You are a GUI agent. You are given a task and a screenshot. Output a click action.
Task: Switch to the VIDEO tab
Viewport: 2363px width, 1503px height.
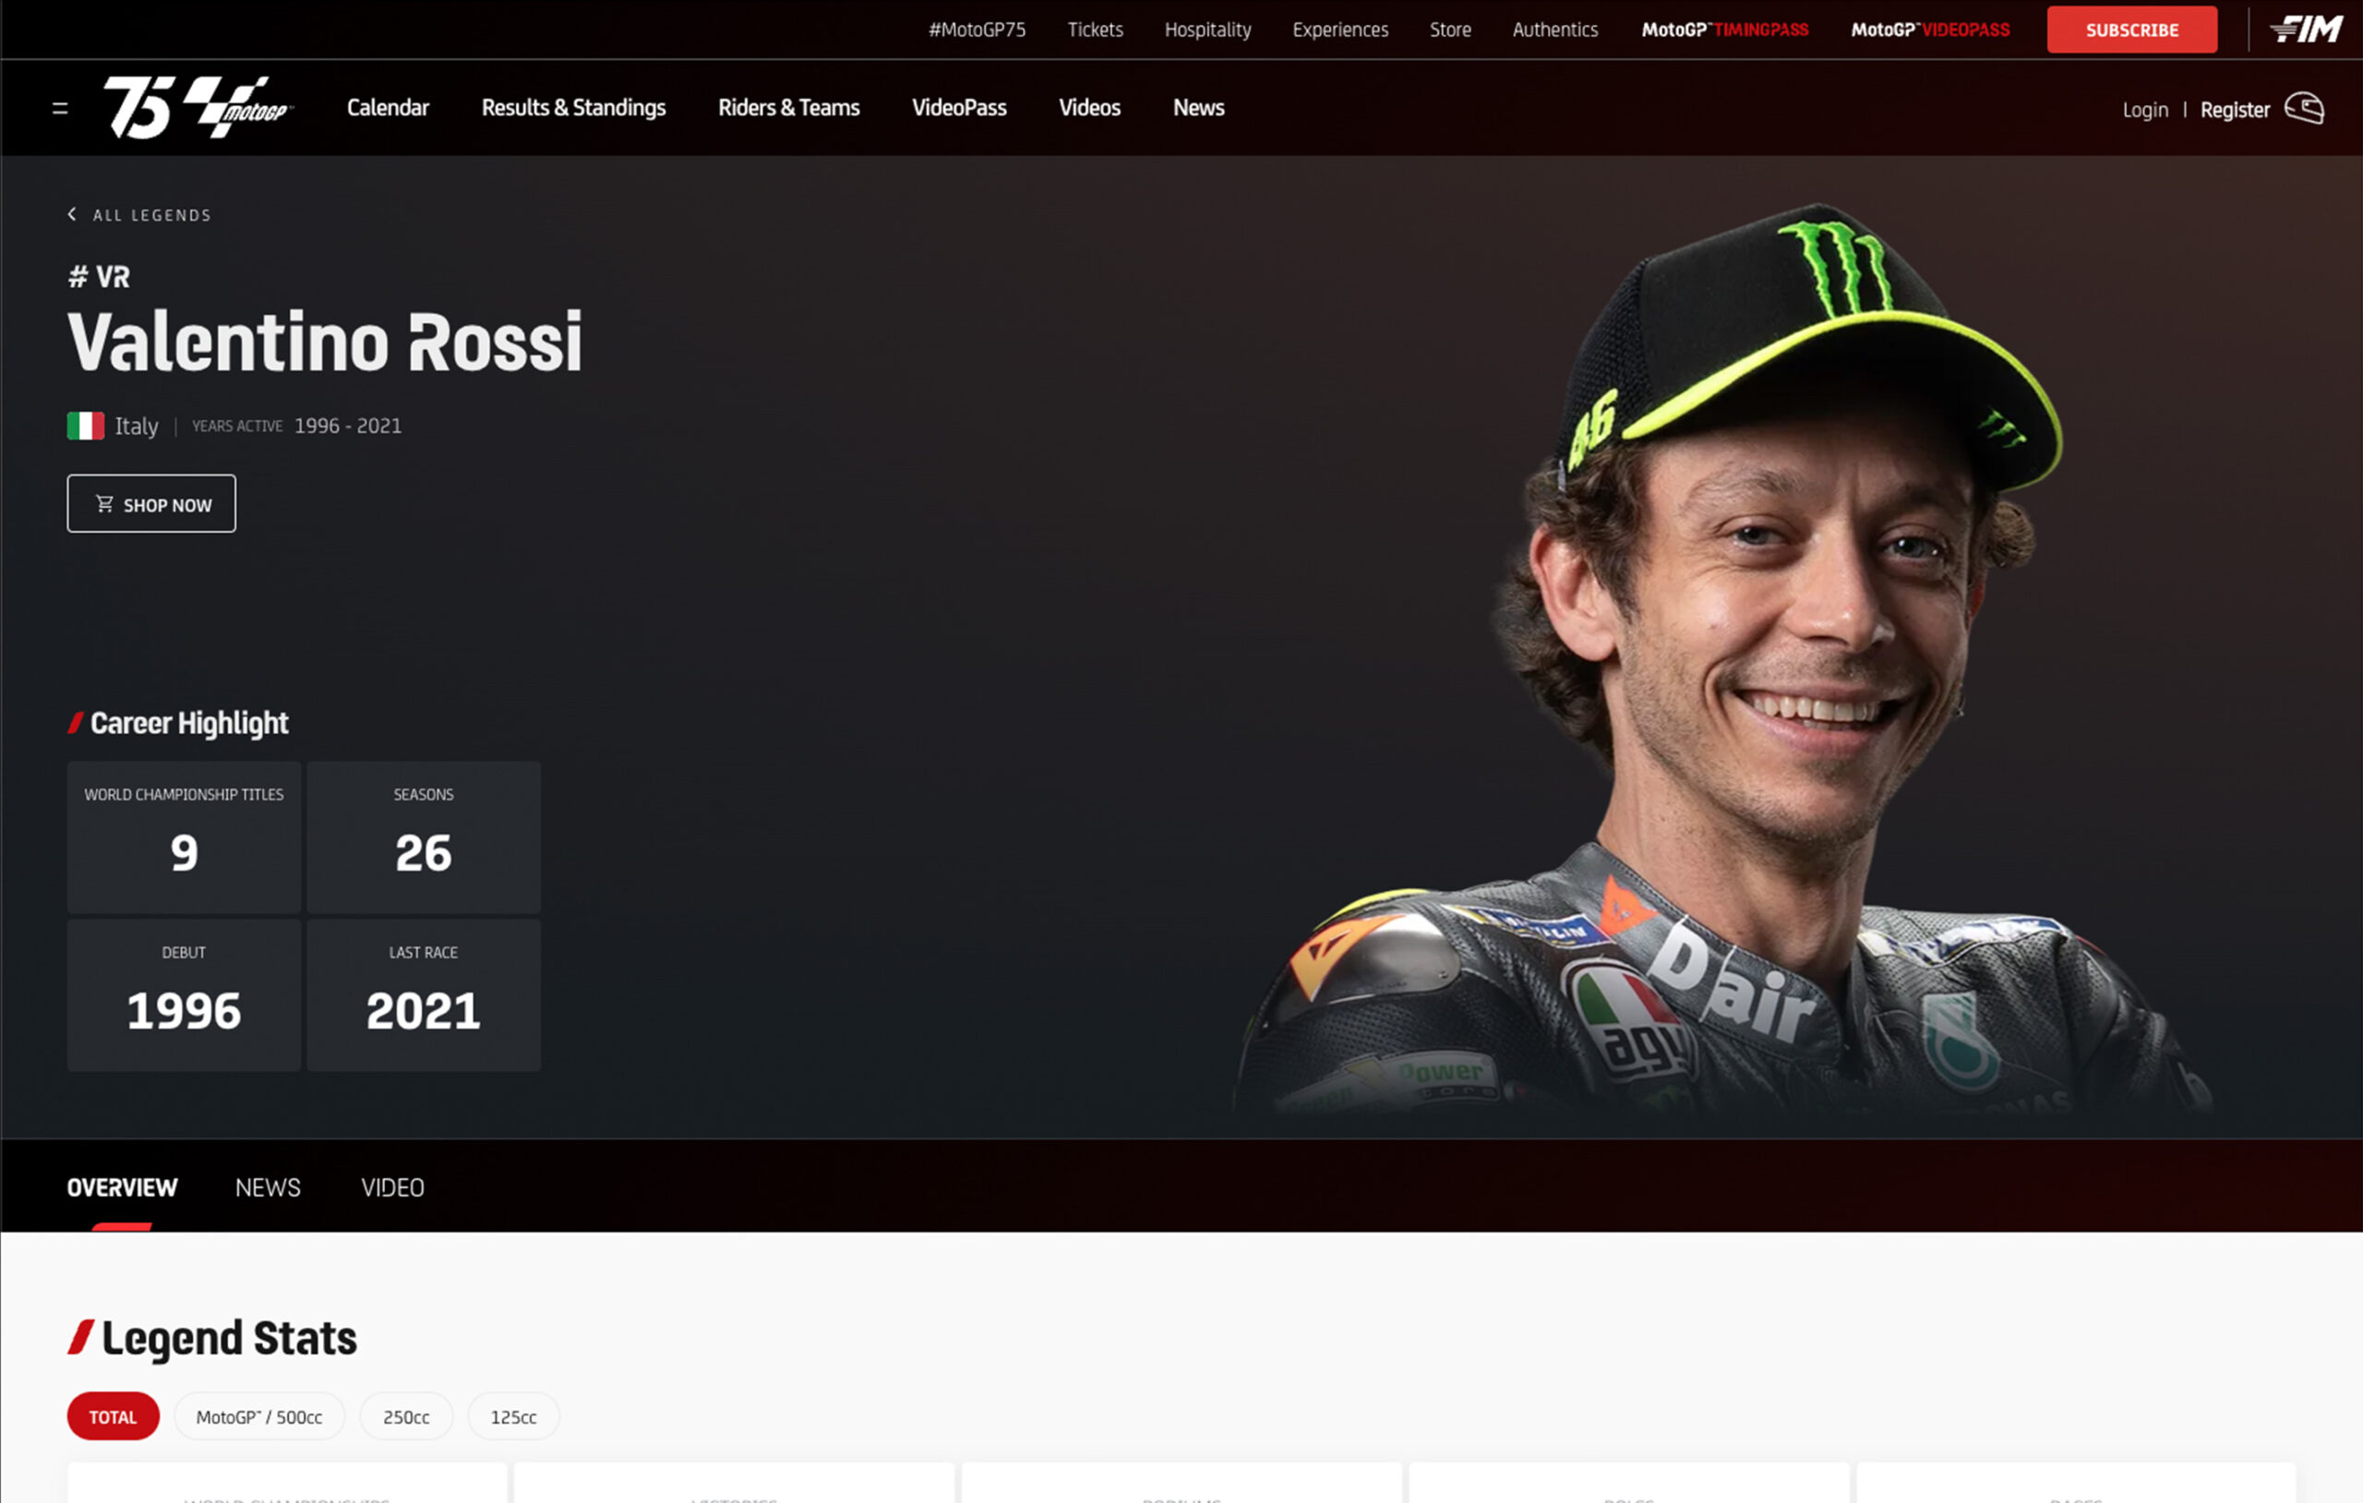point(392,1188)
